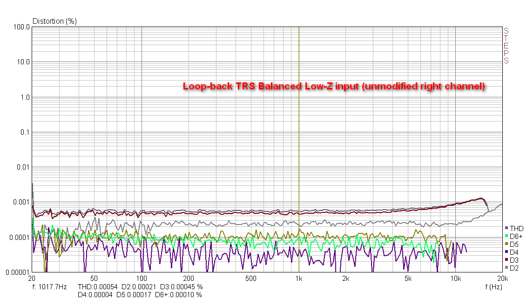Click the 100.0 y-axis tick label

pyautogui.click(x=21, y=27)
